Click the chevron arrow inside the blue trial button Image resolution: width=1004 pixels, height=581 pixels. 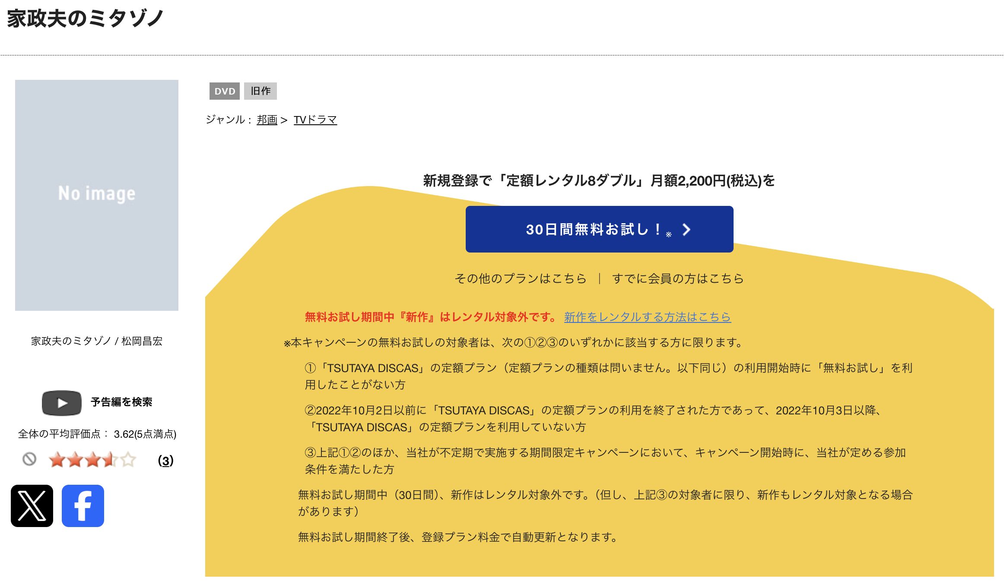[x=686, y=230]
